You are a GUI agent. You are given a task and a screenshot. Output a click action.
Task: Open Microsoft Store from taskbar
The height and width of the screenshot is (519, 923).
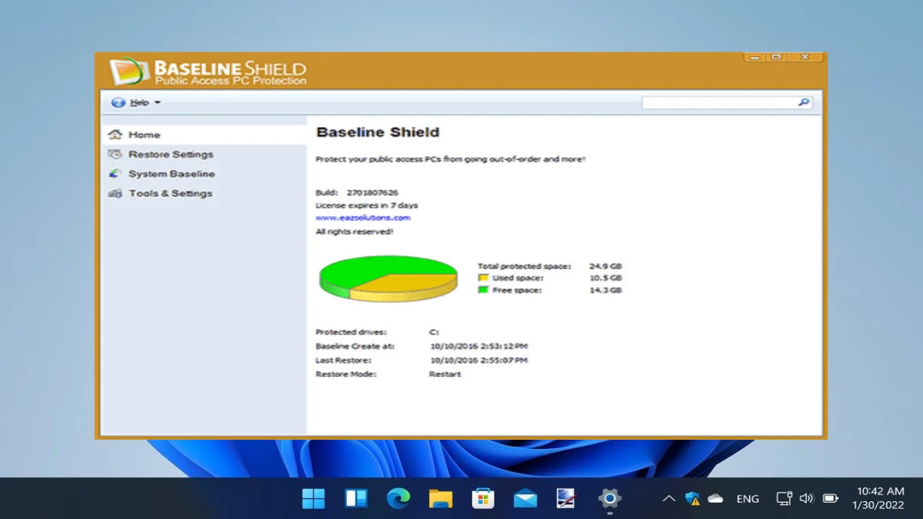point(482,498)
